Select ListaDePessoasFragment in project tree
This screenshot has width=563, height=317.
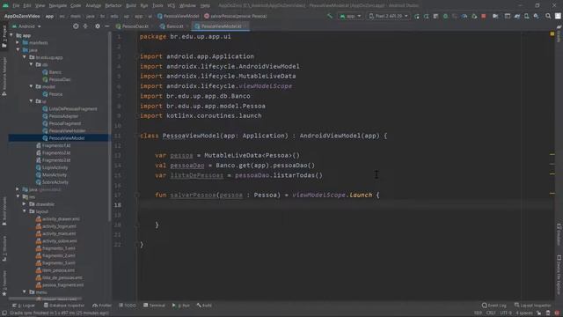(x=69, y=108)
